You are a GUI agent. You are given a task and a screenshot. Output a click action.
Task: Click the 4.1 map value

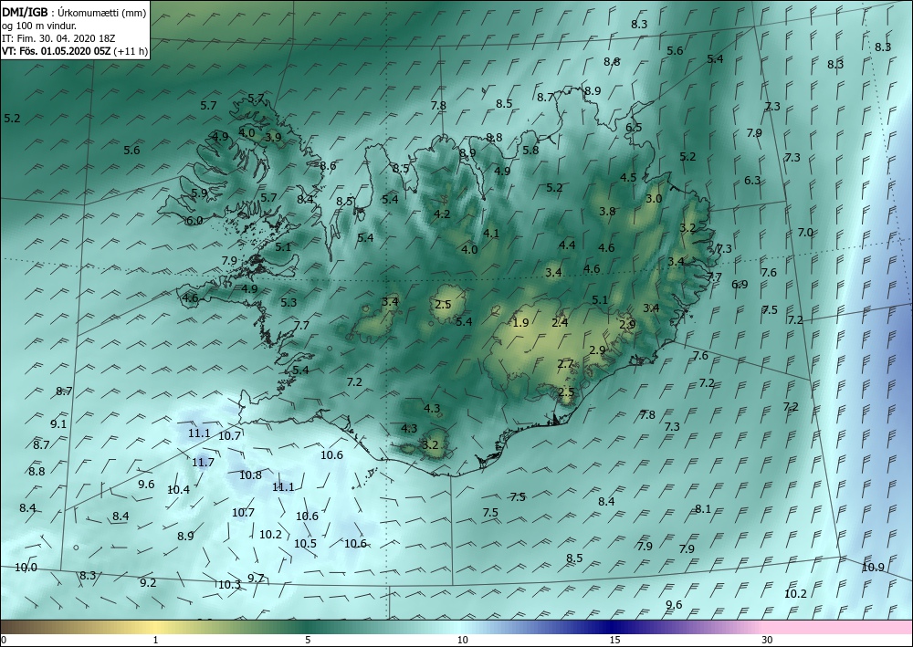click(x=491, y=234)
